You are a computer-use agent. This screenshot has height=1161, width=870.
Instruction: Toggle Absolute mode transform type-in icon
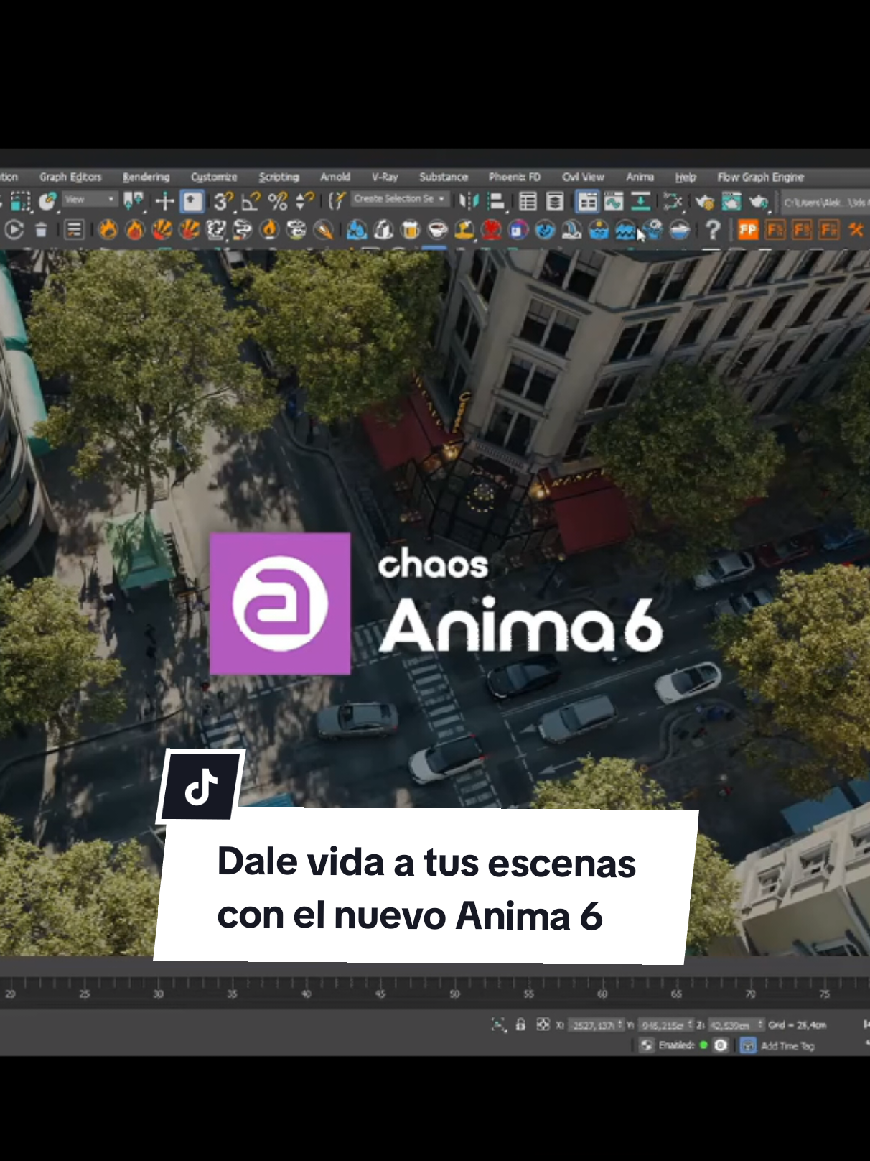coord(543,1024)
